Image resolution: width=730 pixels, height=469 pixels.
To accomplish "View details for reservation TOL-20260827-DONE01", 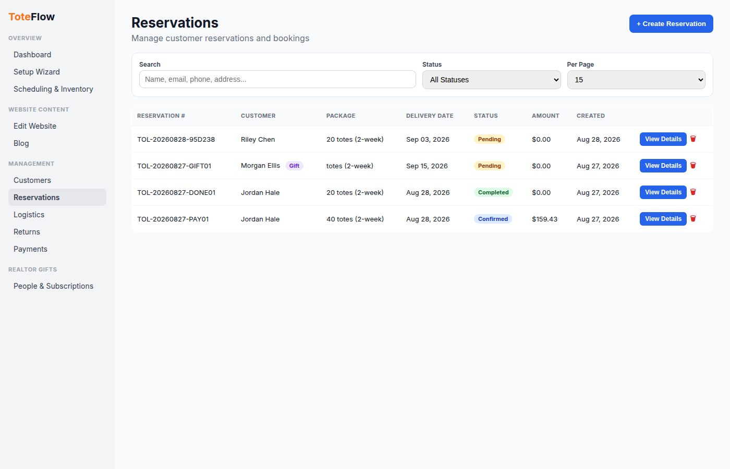I will 663,192.
